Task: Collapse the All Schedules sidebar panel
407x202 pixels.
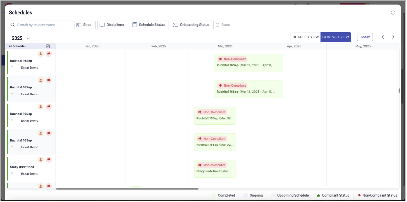Action: pyautogui.click(x=48, y=46)
